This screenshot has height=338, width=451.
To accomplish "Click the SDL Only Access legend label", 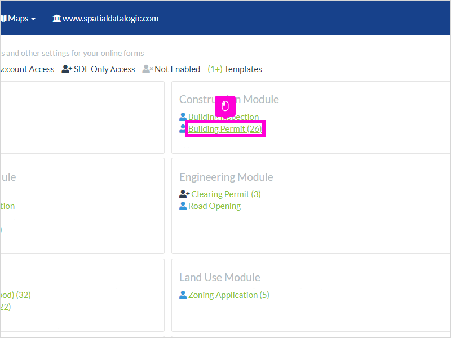I will pos(104,69).
